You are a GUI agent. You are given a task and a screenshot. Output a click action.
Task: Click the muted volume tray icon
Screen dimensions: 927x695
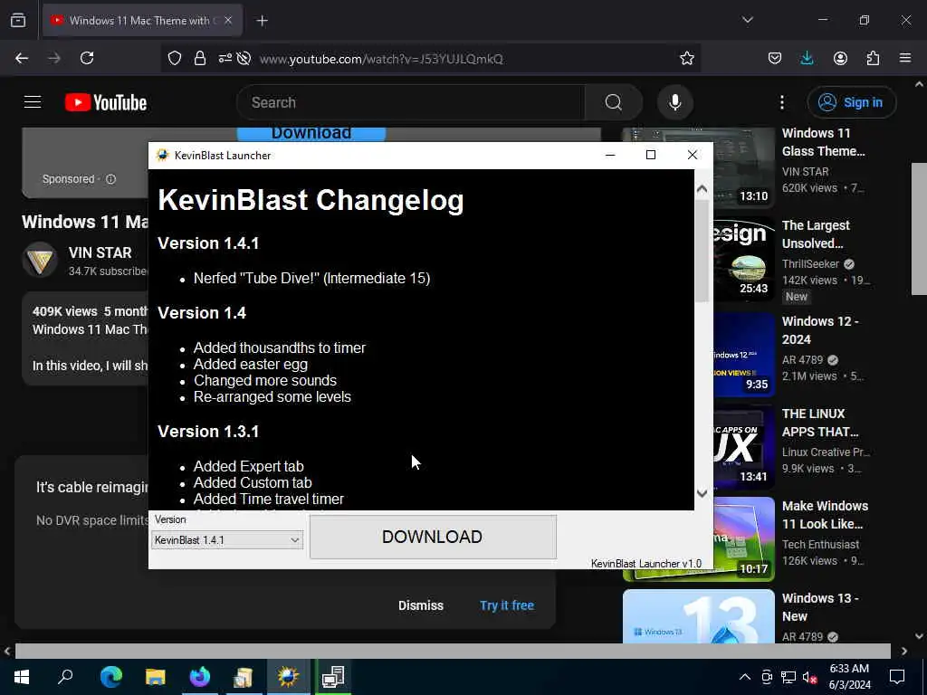pos(810,677)
